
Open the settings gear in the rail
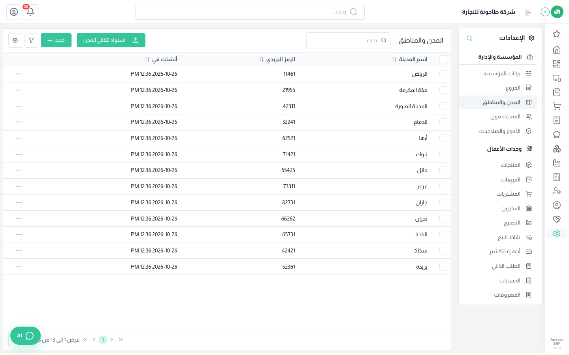pyautogui.click(x=557, y=234)
